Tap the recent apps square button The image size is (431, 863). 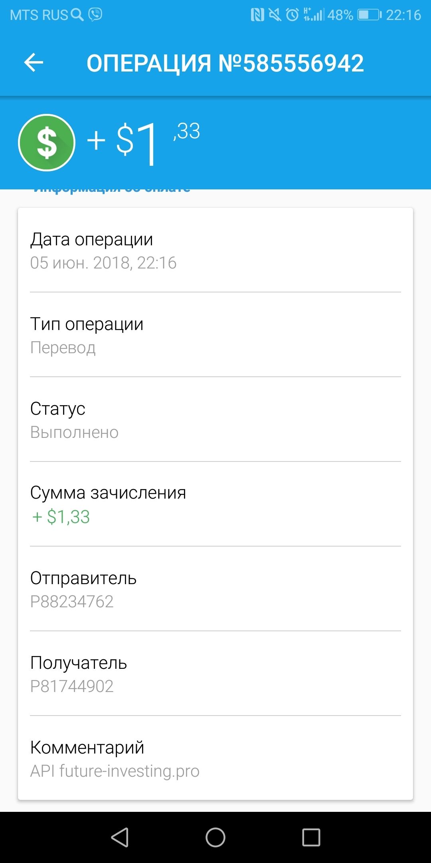pos(311,837)
